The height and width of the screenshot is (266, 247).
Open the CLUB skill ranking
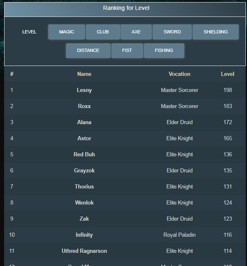pyautogui.click(x=103, y=32)
